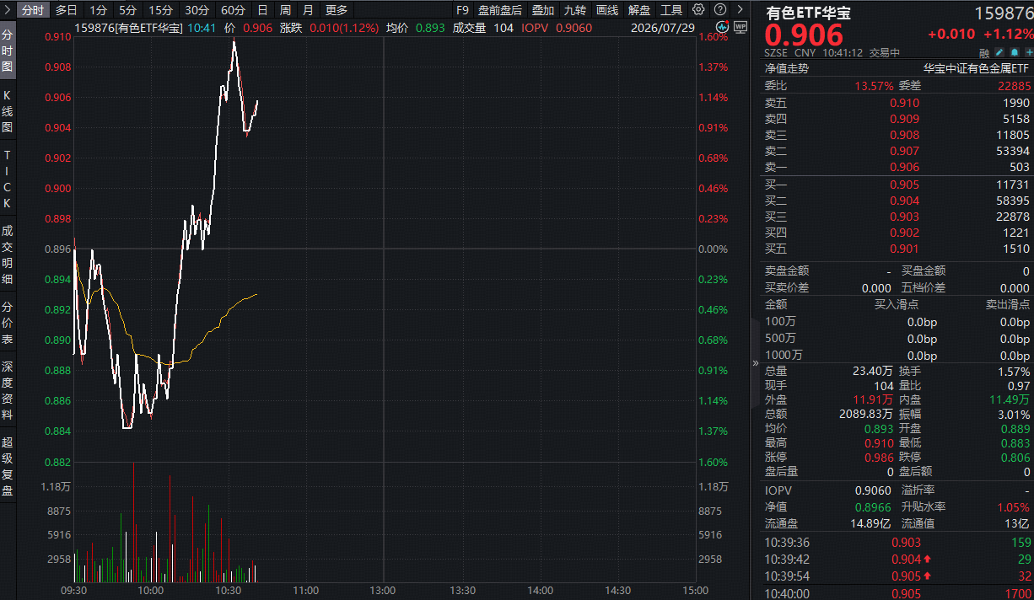Open the 超级复盘 sidebar view
Screen dimensions: 1034x600
(8, 465)
